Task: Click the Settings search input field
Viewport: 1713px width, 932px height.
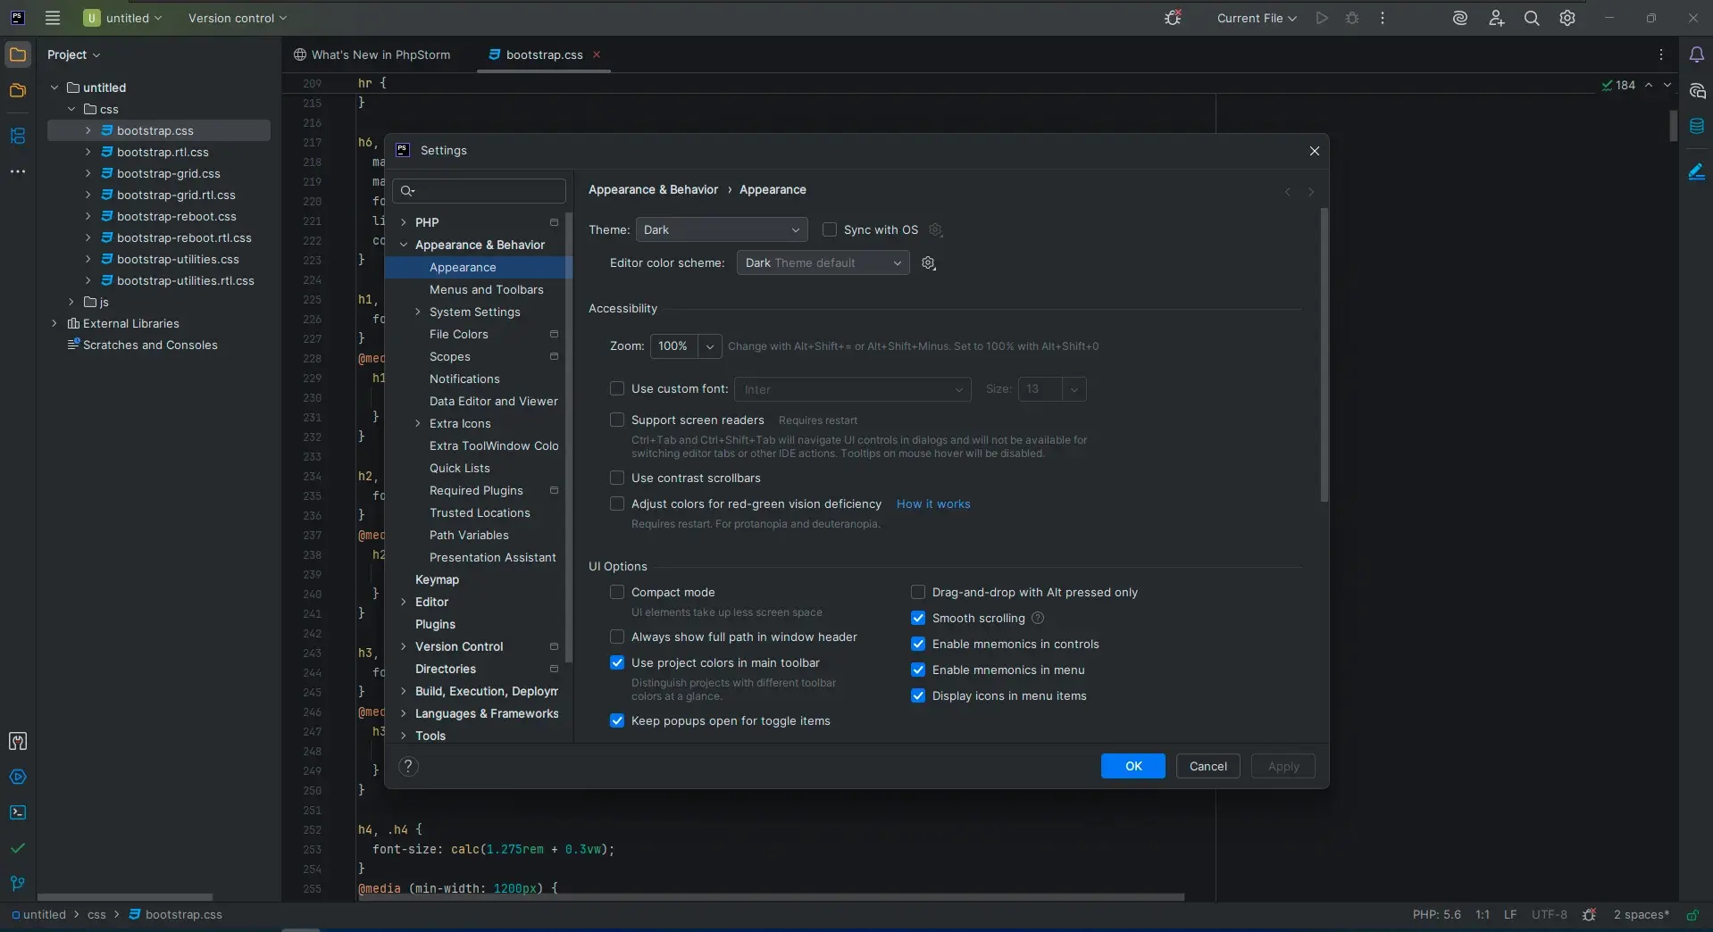Action: click(x=487, y=191)
